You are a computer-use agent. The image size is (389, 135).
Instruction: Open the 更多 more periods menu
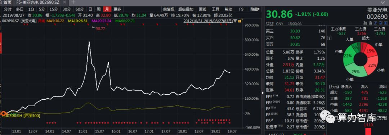tap(117, 9)
